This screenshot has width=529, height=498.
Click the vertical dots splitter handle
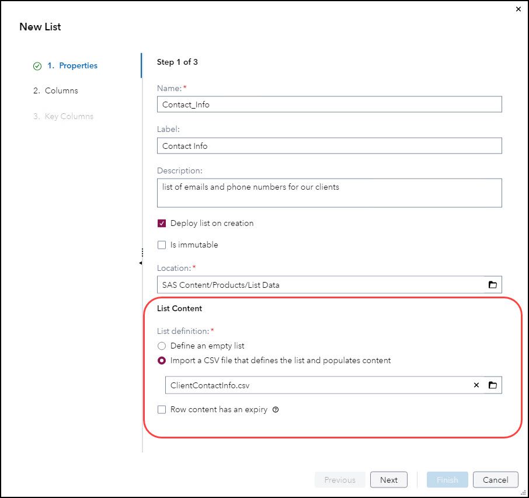coord(142,252)
